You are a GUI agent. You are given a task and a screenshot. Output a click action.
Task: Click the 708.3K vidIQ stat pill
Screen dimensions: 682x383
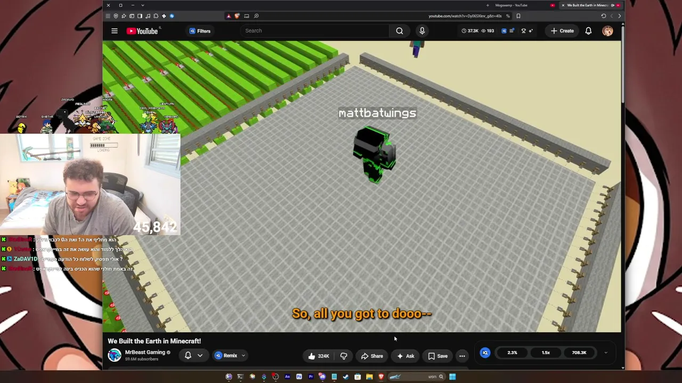pos(579,353)
